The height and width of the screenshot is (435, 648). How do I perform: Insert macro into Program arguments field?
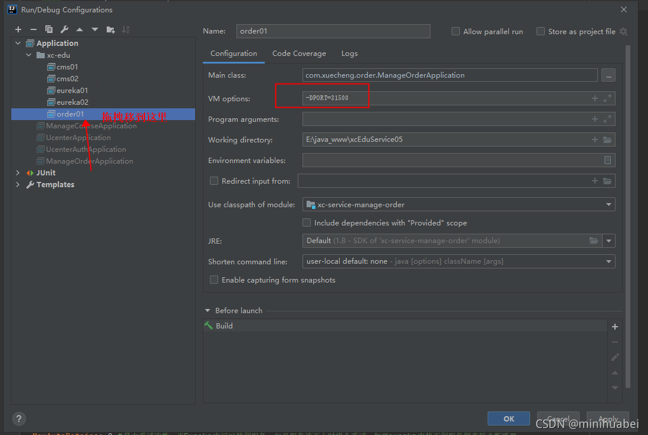[595, 119]
